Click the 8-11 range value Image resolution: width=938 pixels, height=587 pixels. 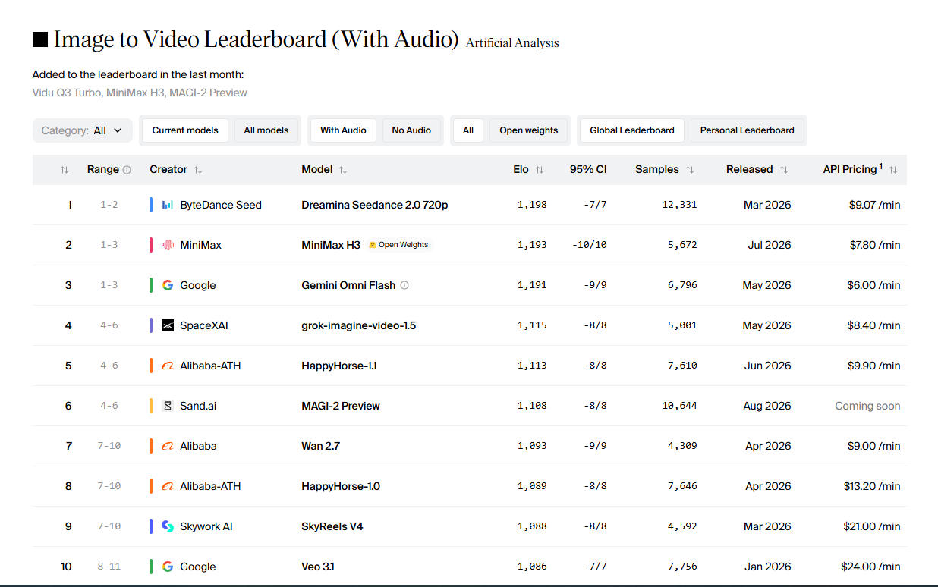tap(109, 567)
